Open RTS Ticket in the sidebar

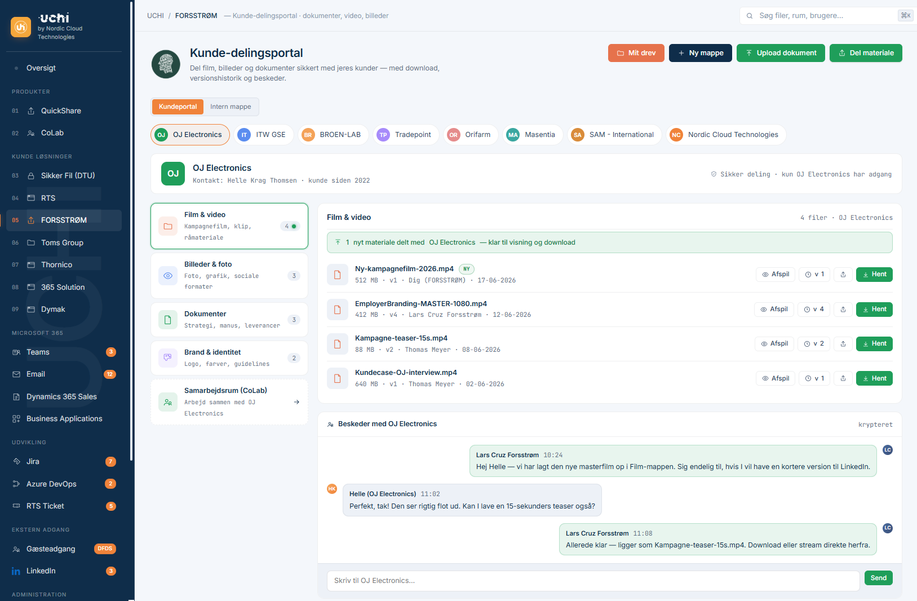tap(64, 506)
